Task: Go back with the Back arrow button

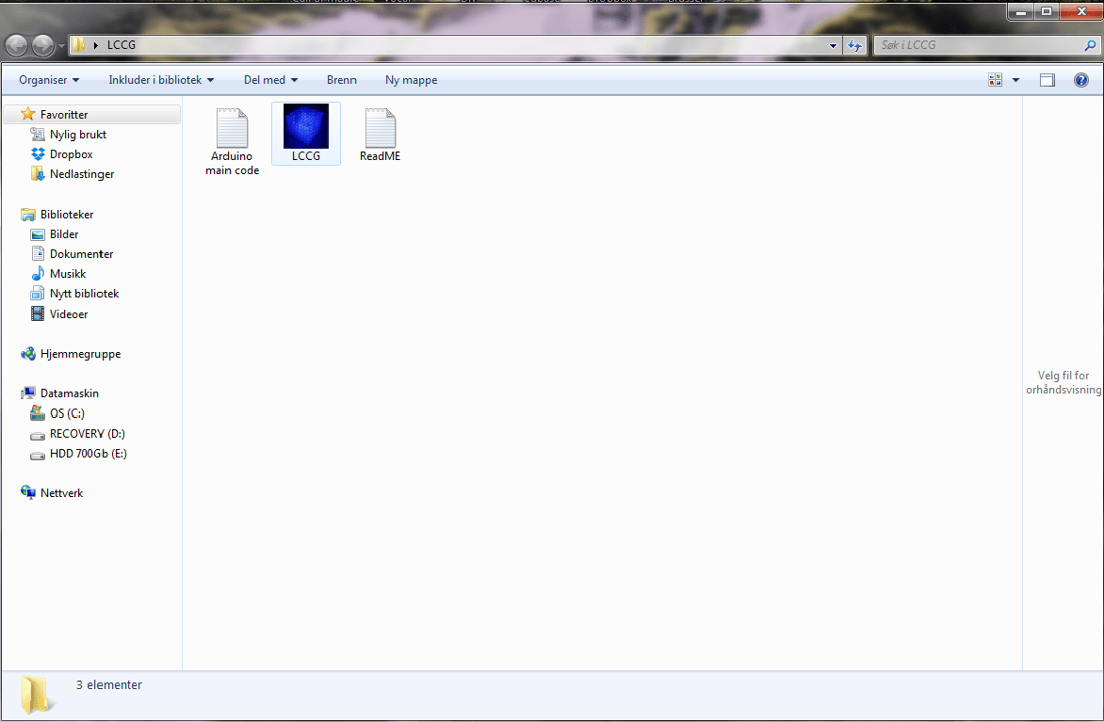Action: 16,45
